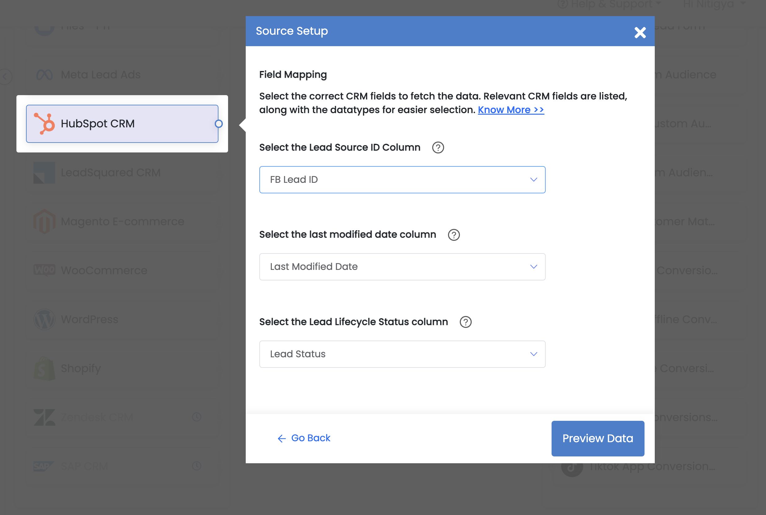Click the clock icon beside SAP CRM
Viewport: 766px width, 515px height.
[196, 466]
